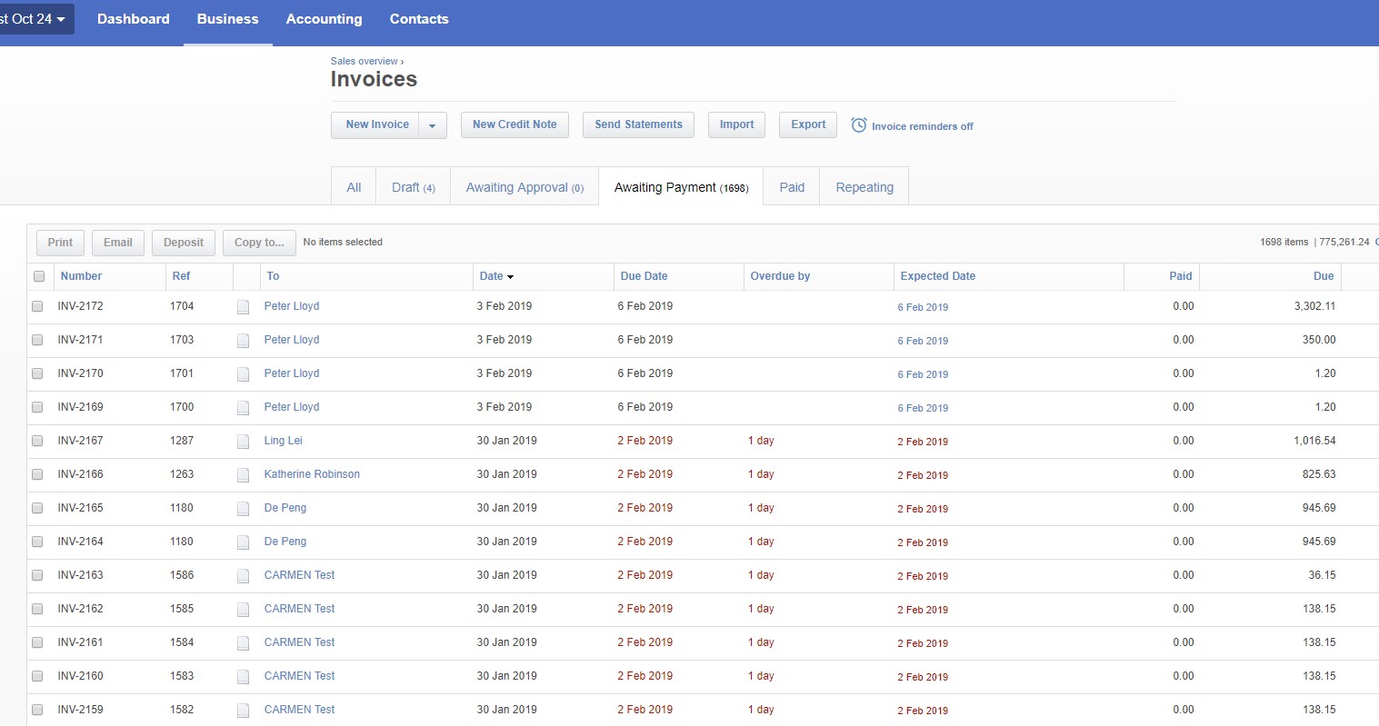Open document icon for invoice INV-2170
This screenshot has width=1379, height=726.
pos(243,374)
